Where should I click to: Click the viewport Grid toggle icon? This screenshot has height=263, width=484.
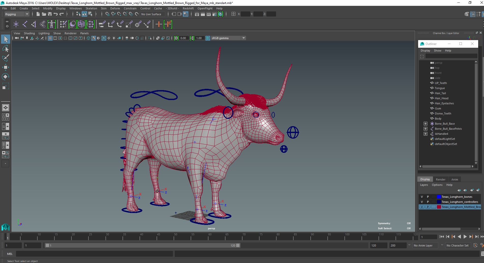click(50, 38)
